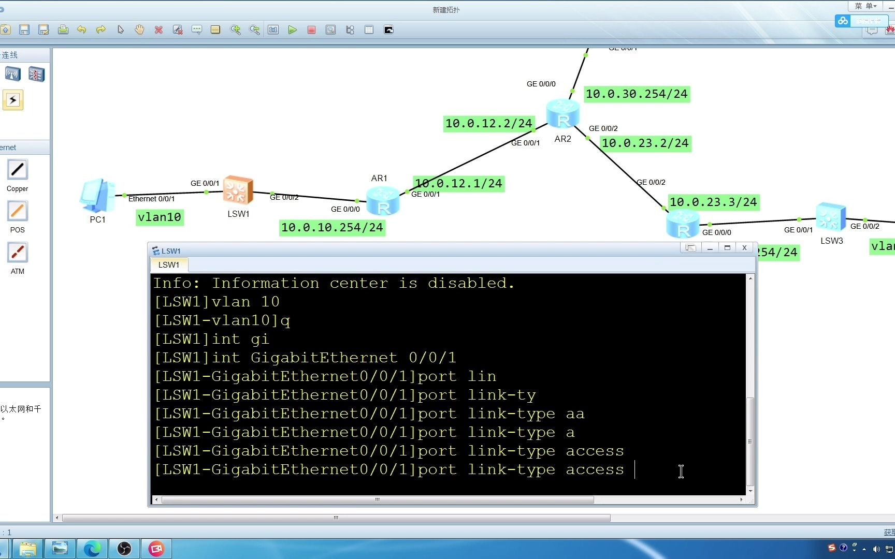Switch to the LSW1 terminal tab

[168, 264]
